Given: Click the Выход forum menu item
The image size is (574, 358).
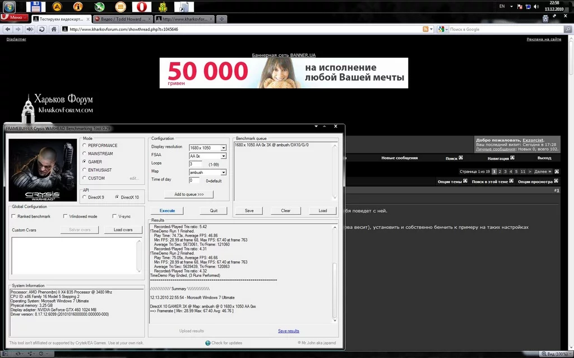Looking at the screenshot, I should click(x=544, y=158).
